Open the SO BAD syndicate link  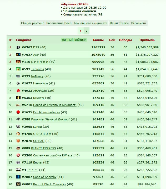point(39,141)
